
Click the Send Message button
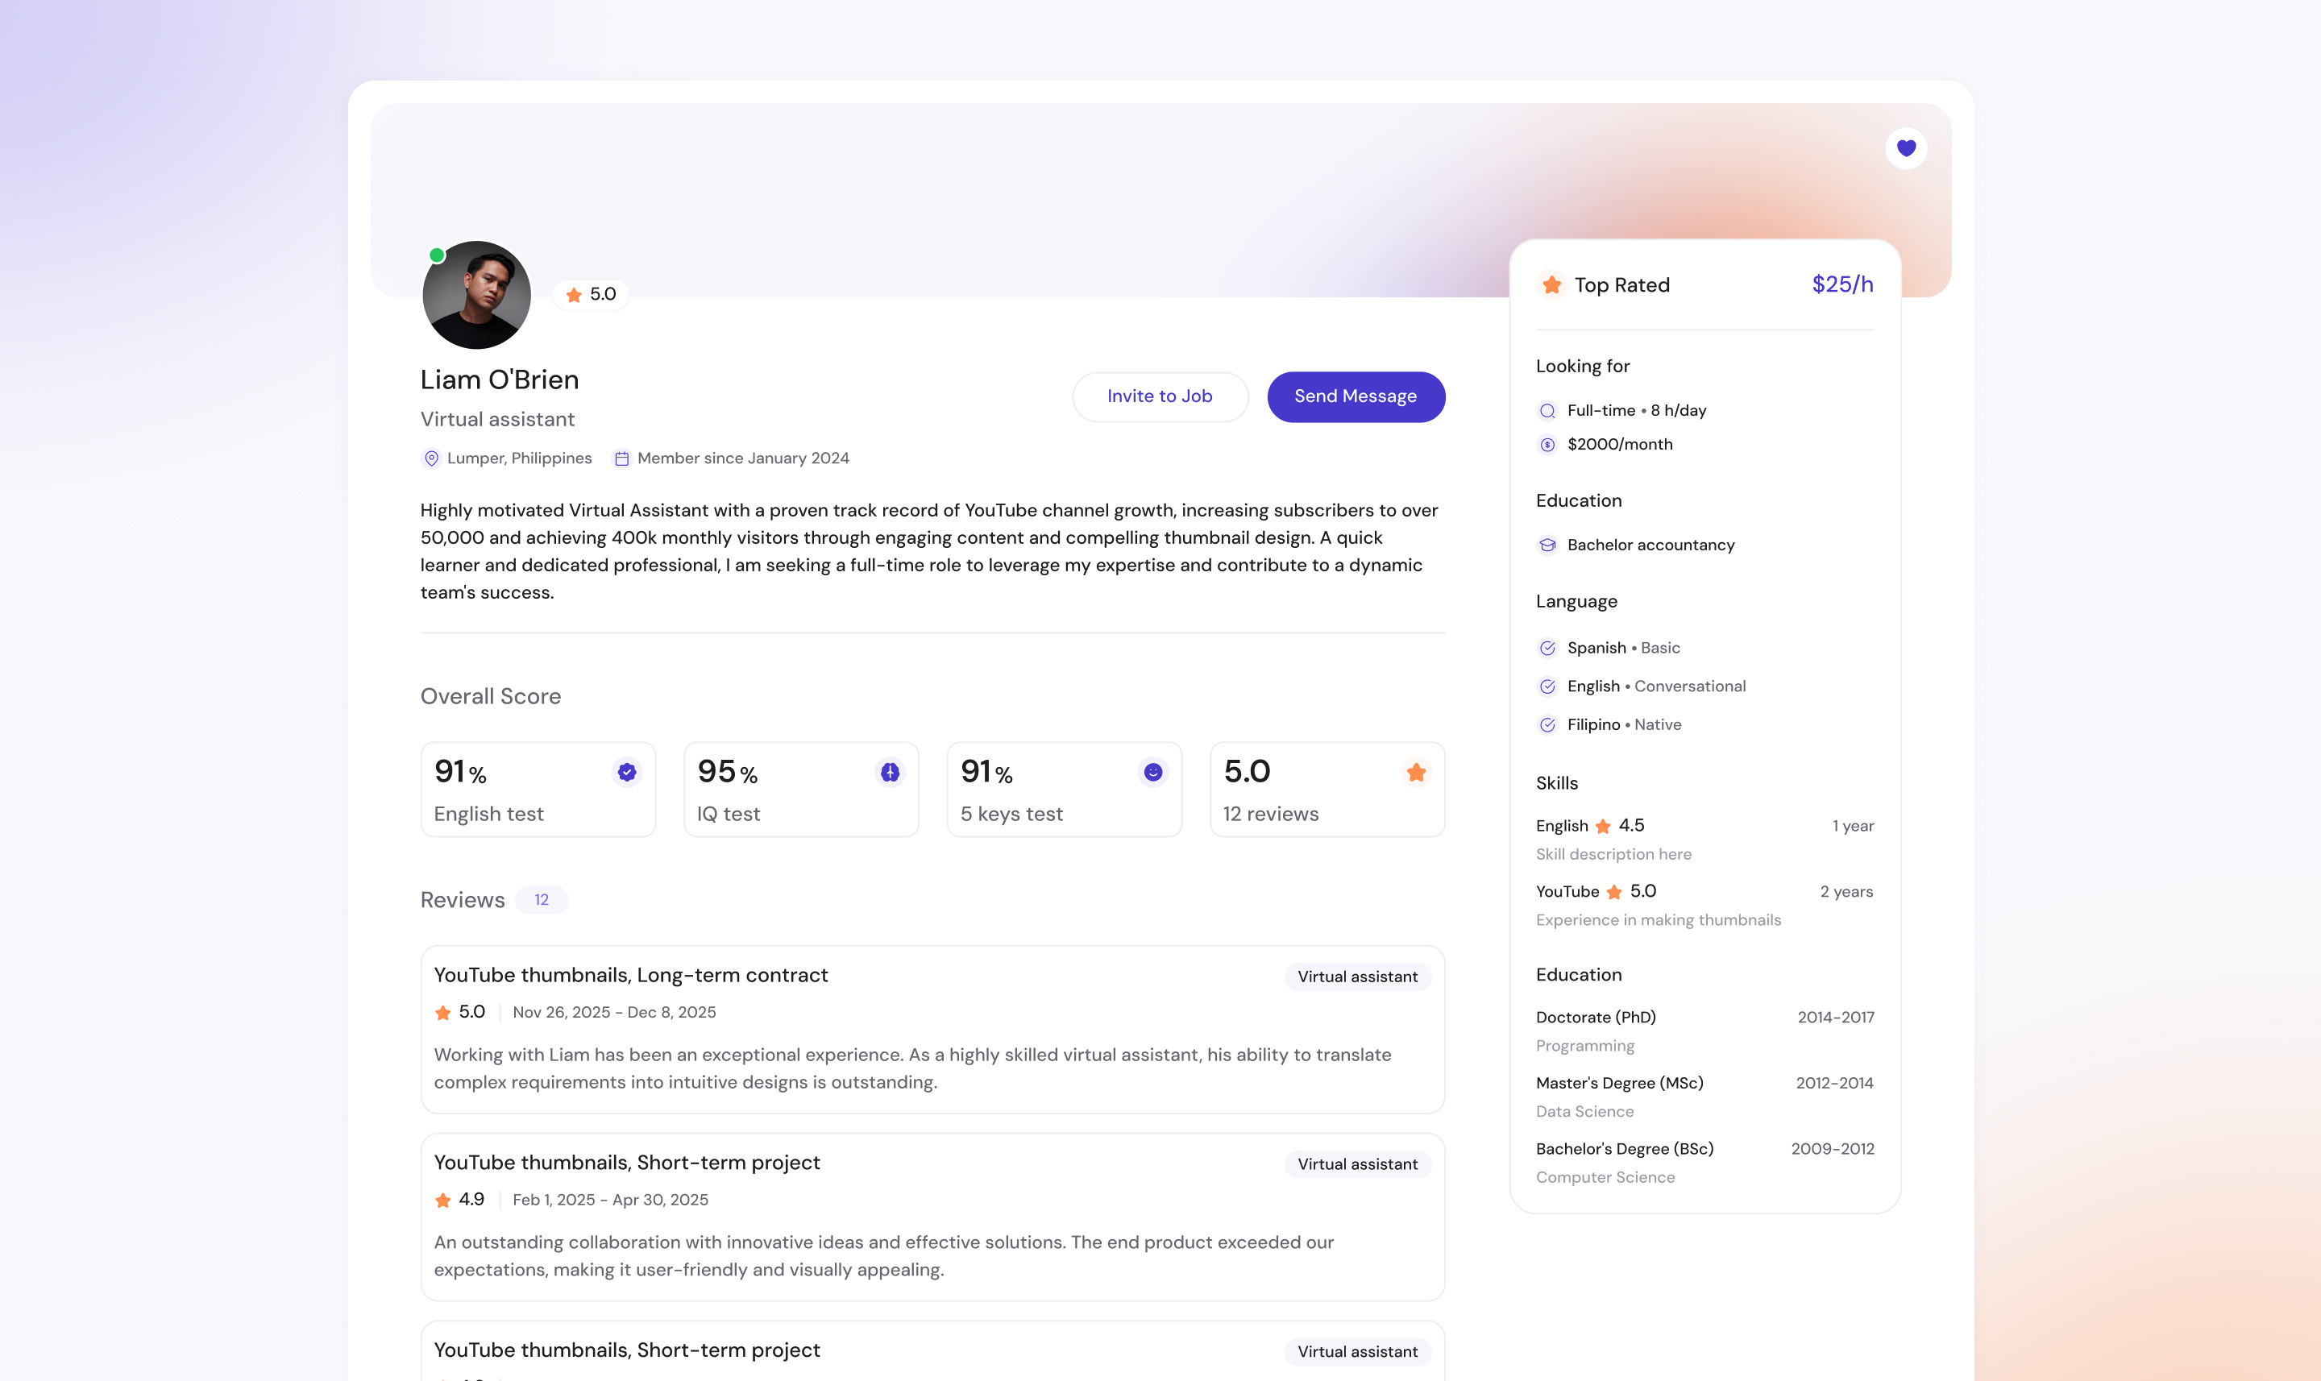pyautogui.click(x=1355, y=396)
